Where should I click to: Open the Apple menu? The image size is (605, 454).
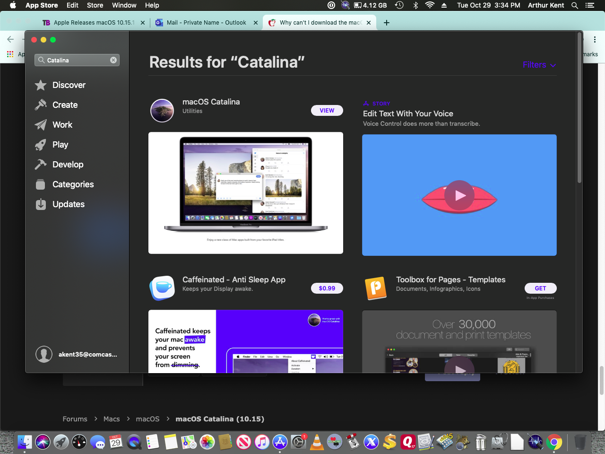click(13, 5)
